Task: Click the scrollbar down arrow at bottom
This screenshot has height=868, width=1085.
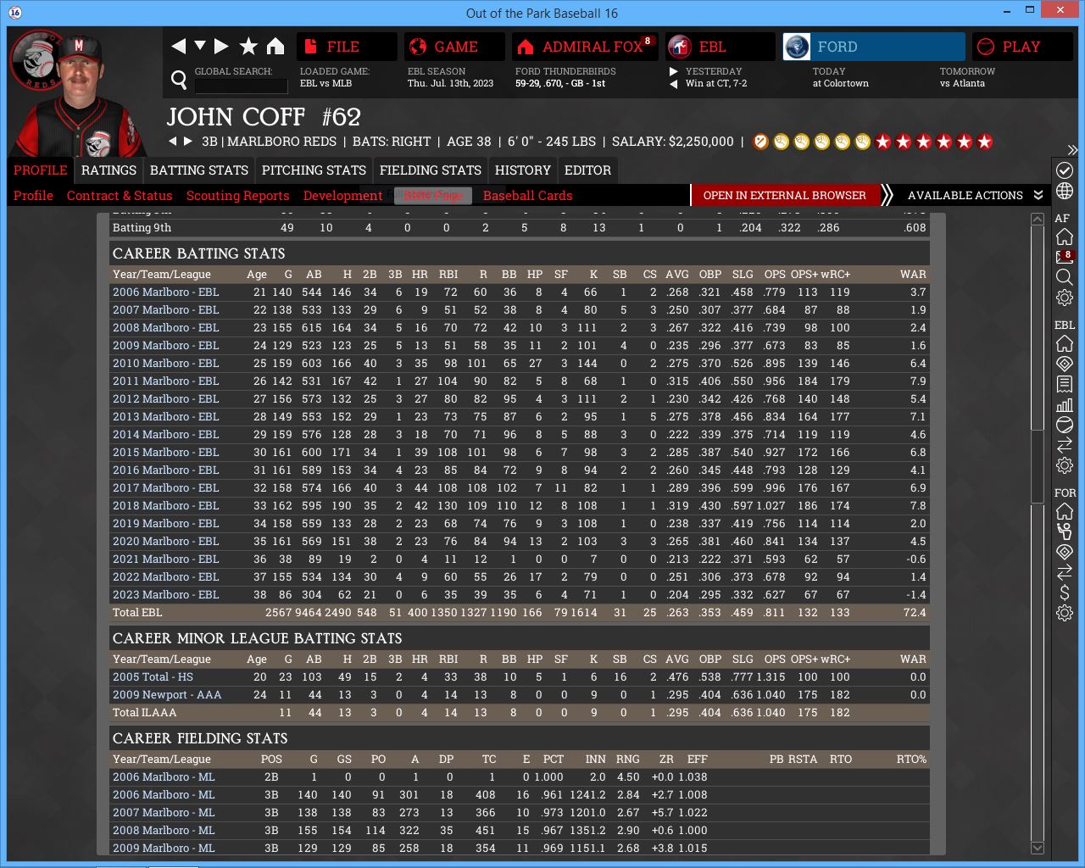Action: point(1038,848)
